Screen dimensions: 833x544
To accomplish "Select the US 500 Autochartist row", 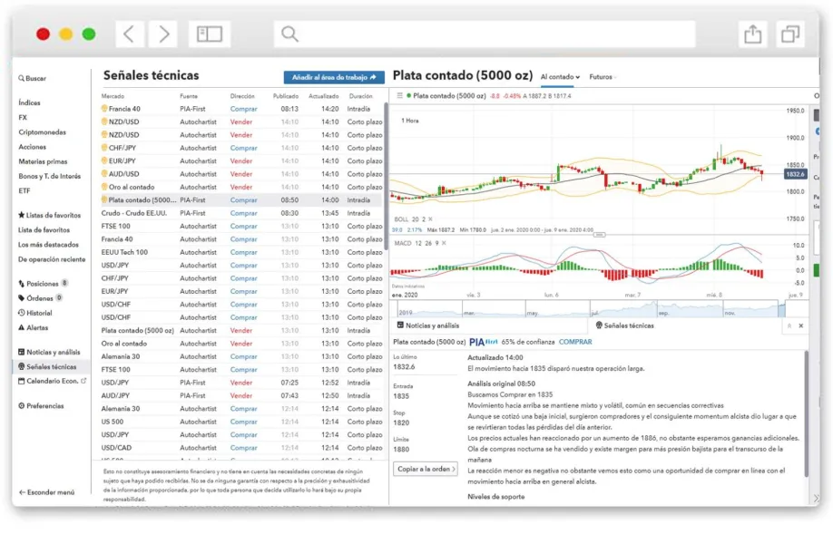I will [240, 422].
